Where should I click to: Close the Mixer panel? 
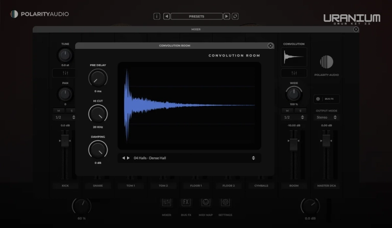(x=356, y=30)
